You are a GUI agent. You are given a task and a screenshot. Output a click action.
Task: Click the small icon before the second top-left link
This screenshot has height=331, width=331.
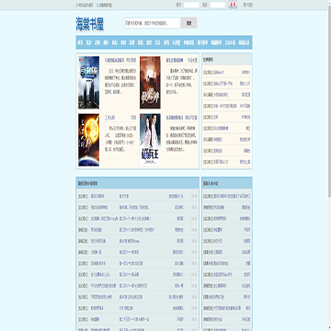pos(97,5)
